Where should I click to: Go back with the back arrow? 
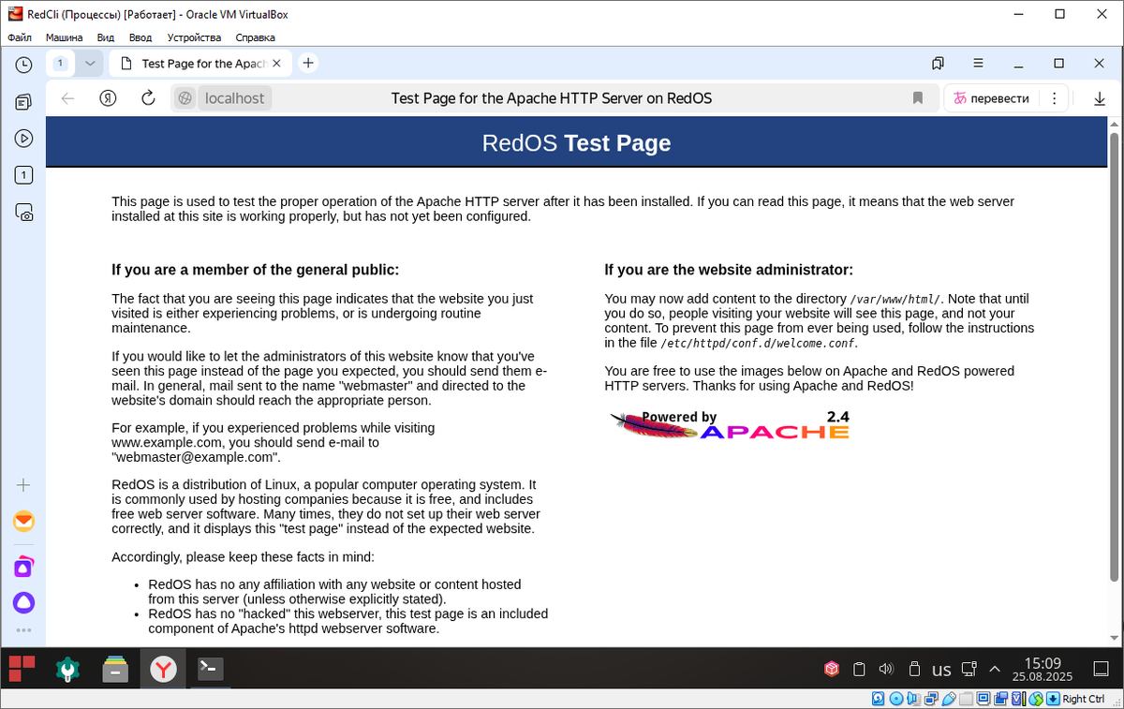click(x=67, y=98)
